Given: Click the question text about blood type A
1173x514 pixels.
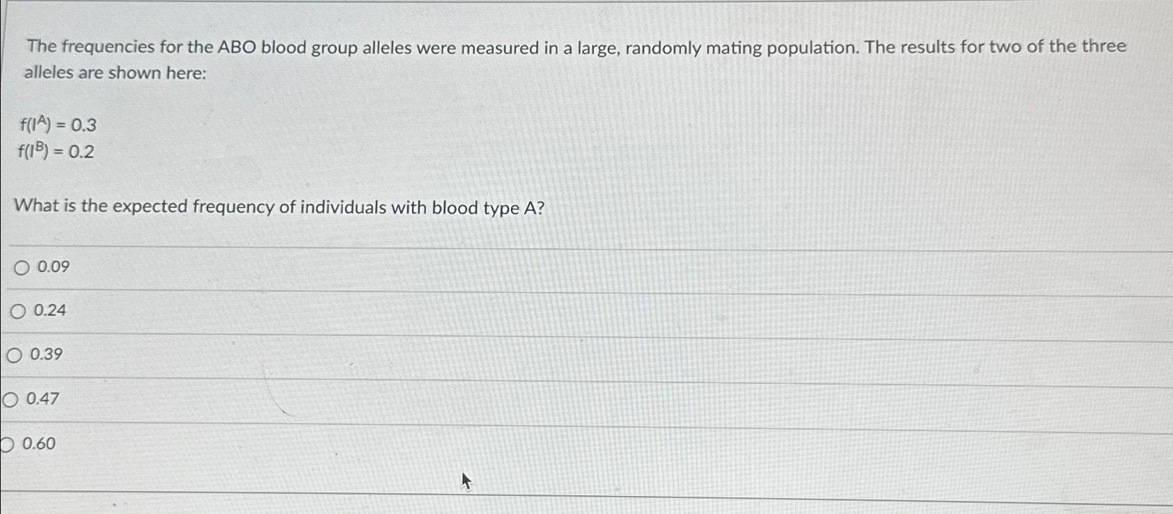Looking at the screenshot, I should point(280,207).
